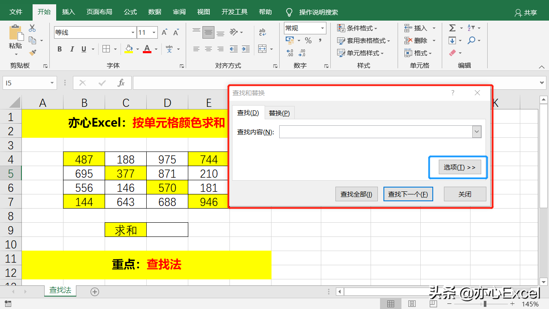The height and width of the screenshot is (309, 549).
Task: Click the percent style icon
Action: coord(308,40)
